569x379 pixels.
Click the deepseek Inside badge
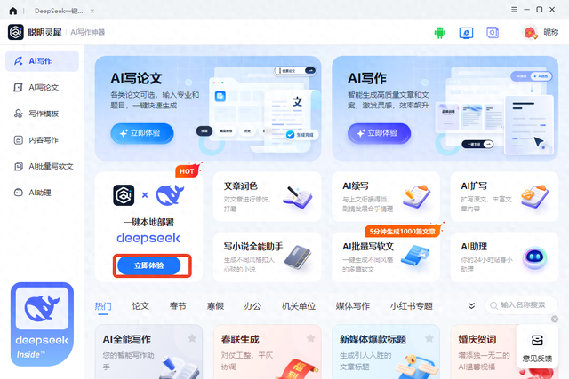(42, 324)
